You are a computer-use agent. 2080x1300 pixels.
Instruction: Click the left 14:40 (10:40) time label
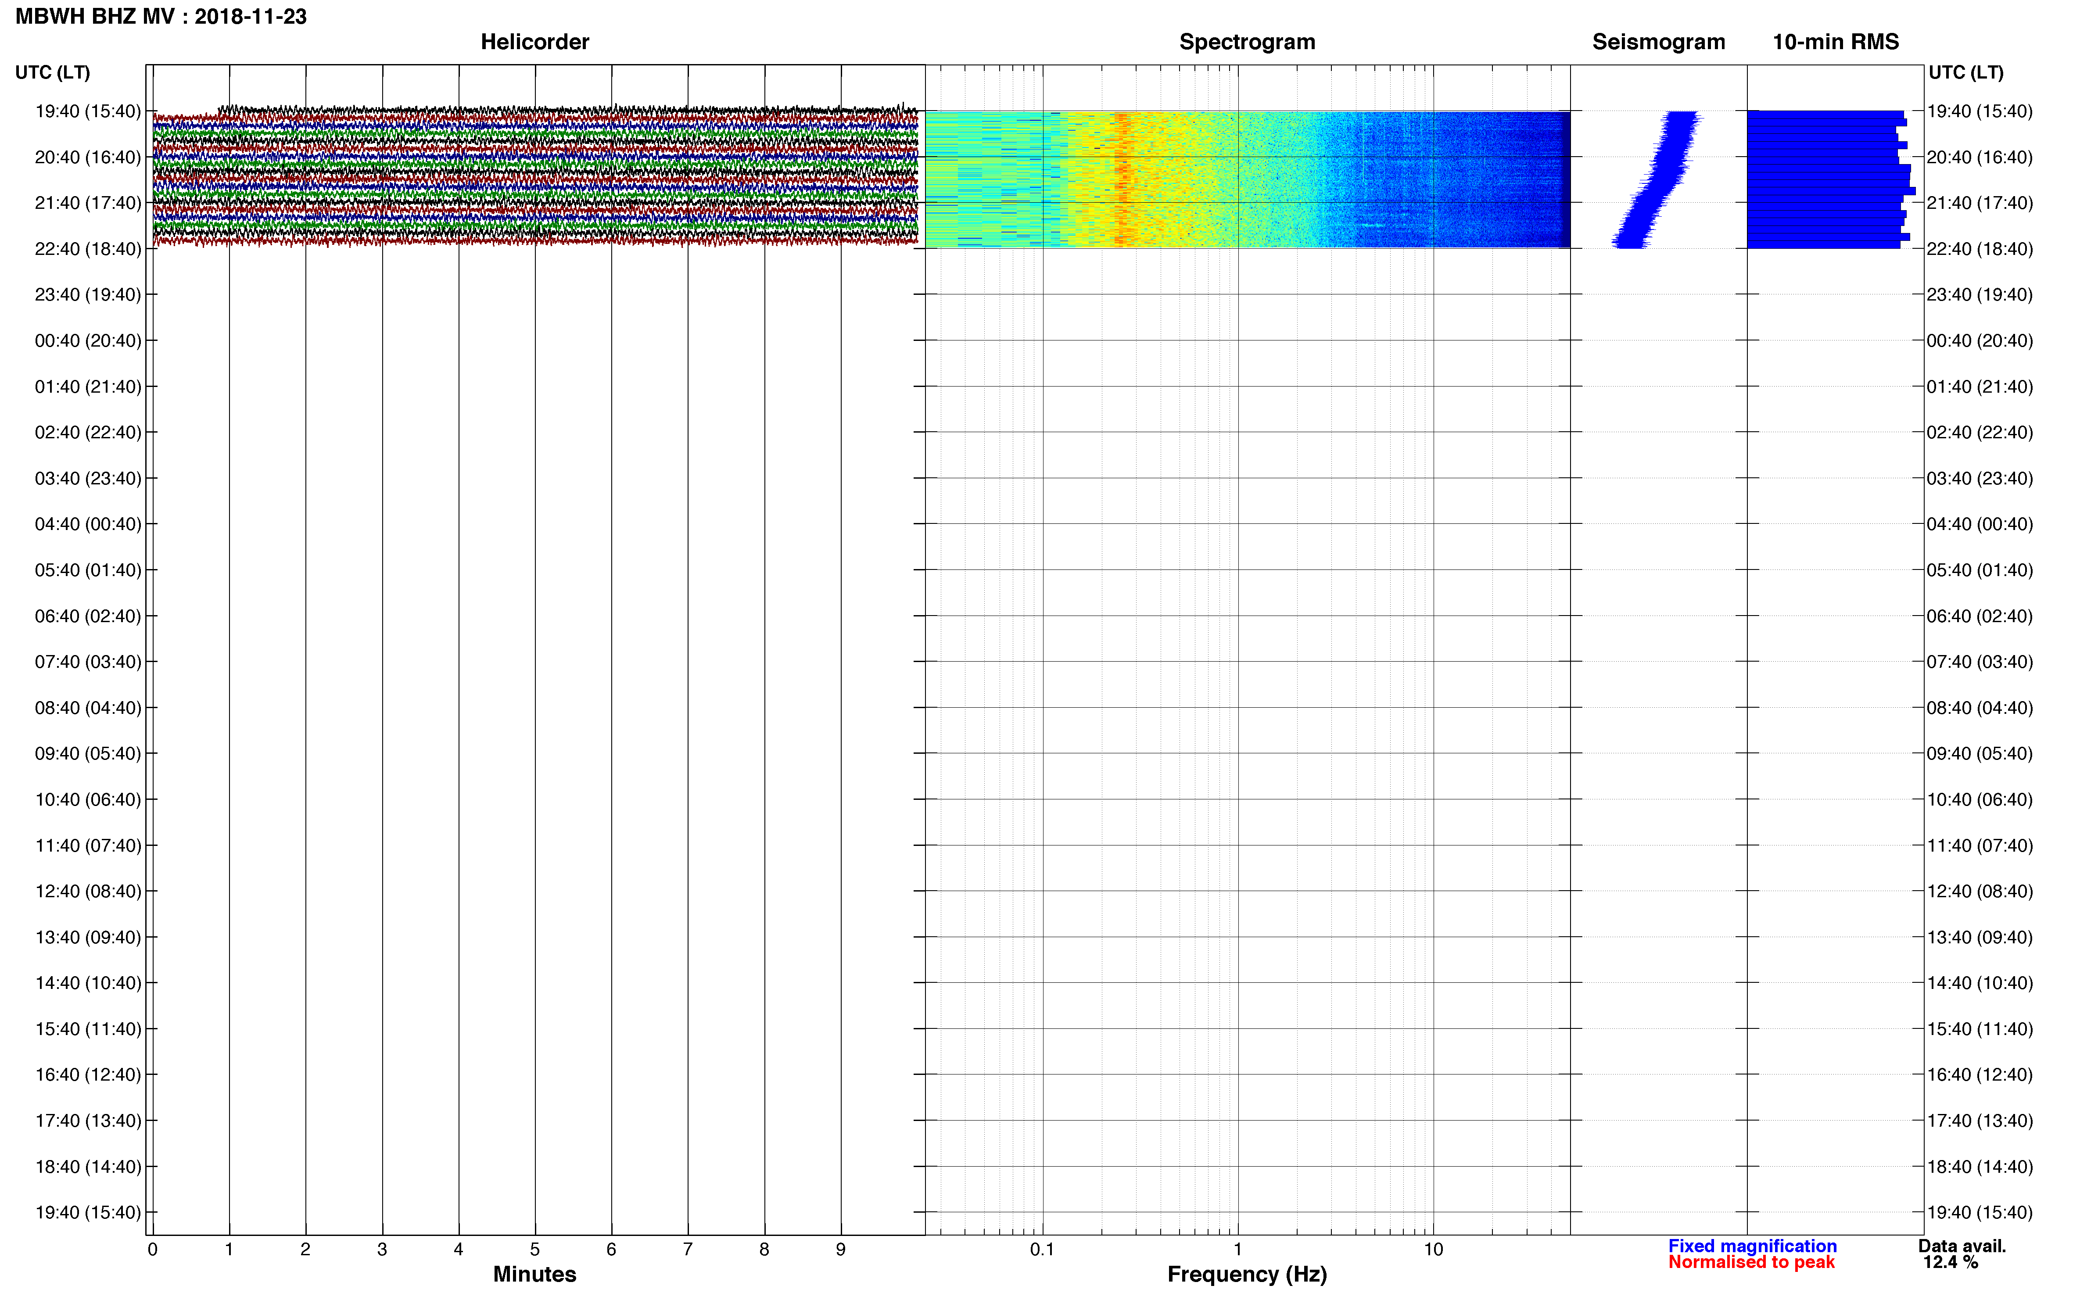point(88,984)
